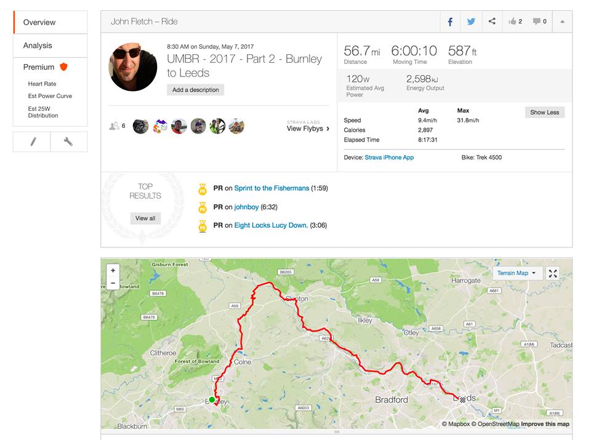
Task: Click the pencil edit icon
Action: click(33, 142)
